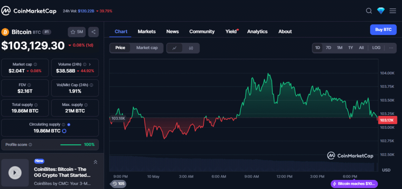Click the volume bars area under chart
This screenshot has width=402, height=189.
pyautogui.click(x=243, y=164)
